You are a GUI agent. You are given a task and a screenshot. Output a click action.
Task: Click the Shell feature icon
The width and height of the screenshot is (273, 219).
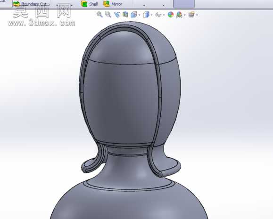pyautogui.click(x=84, y=4)
